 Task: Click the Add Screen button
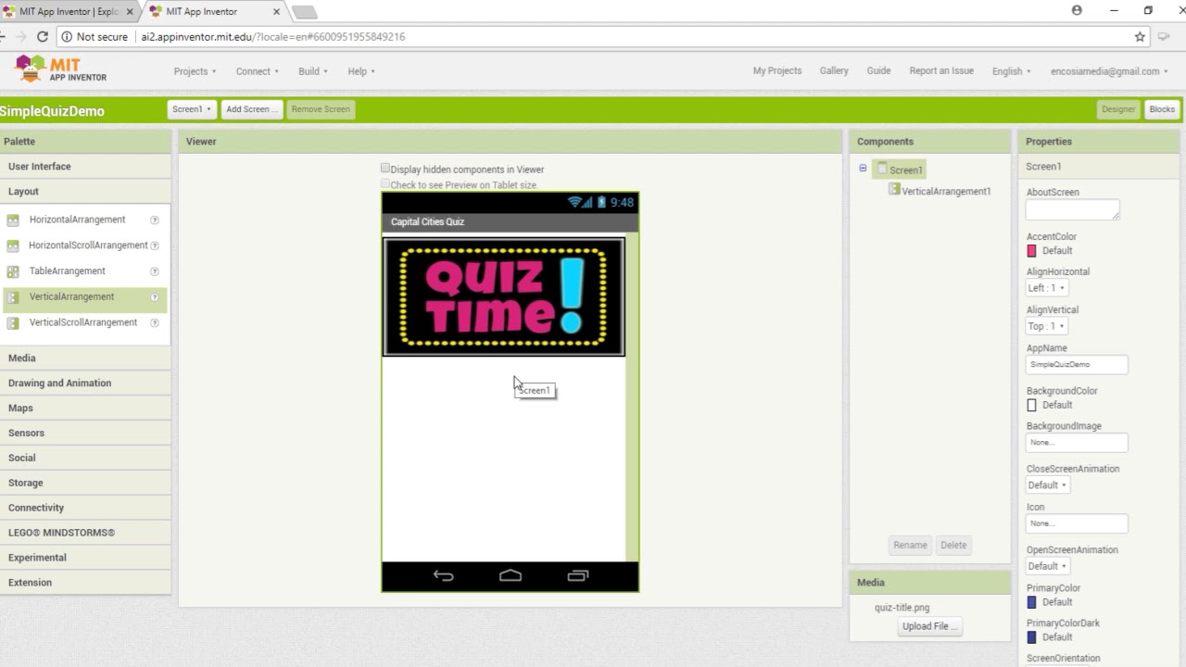[x=251, y=109]
